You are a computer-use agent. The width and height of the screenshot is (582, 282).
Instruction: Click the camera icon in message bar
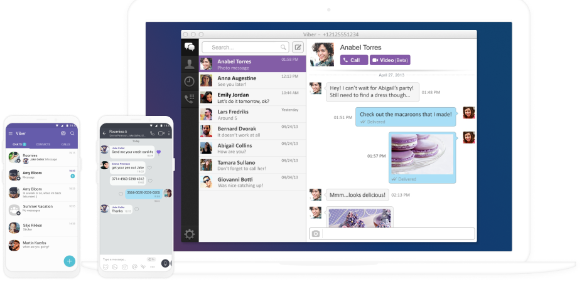(x=316, y=234)
